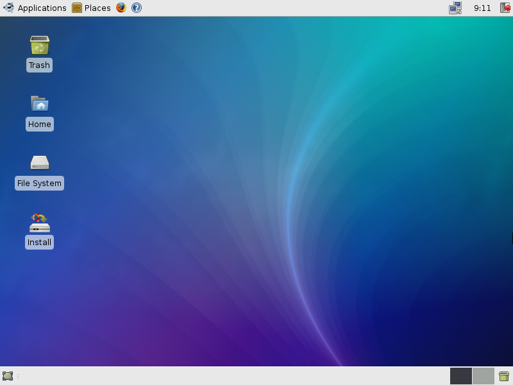Click the network connection monitors icon
This screenshot has width=513, height=385.
[455, 8]
